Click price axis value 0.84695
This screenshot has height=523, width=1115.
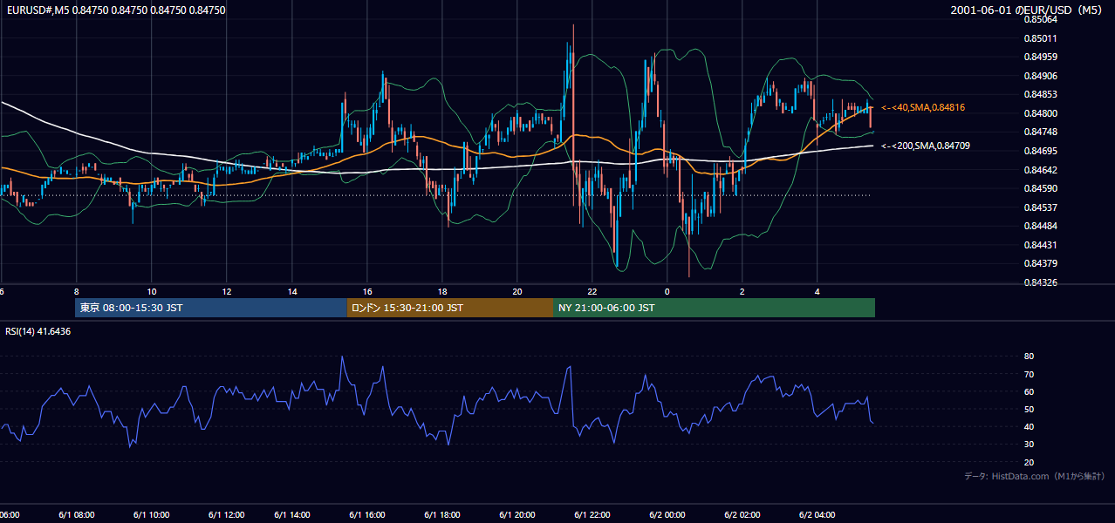[1040, 151]
